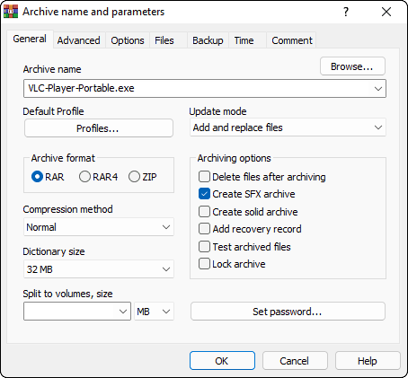Confirm with the OK button
408x378 pixels.
pos(222,361)
